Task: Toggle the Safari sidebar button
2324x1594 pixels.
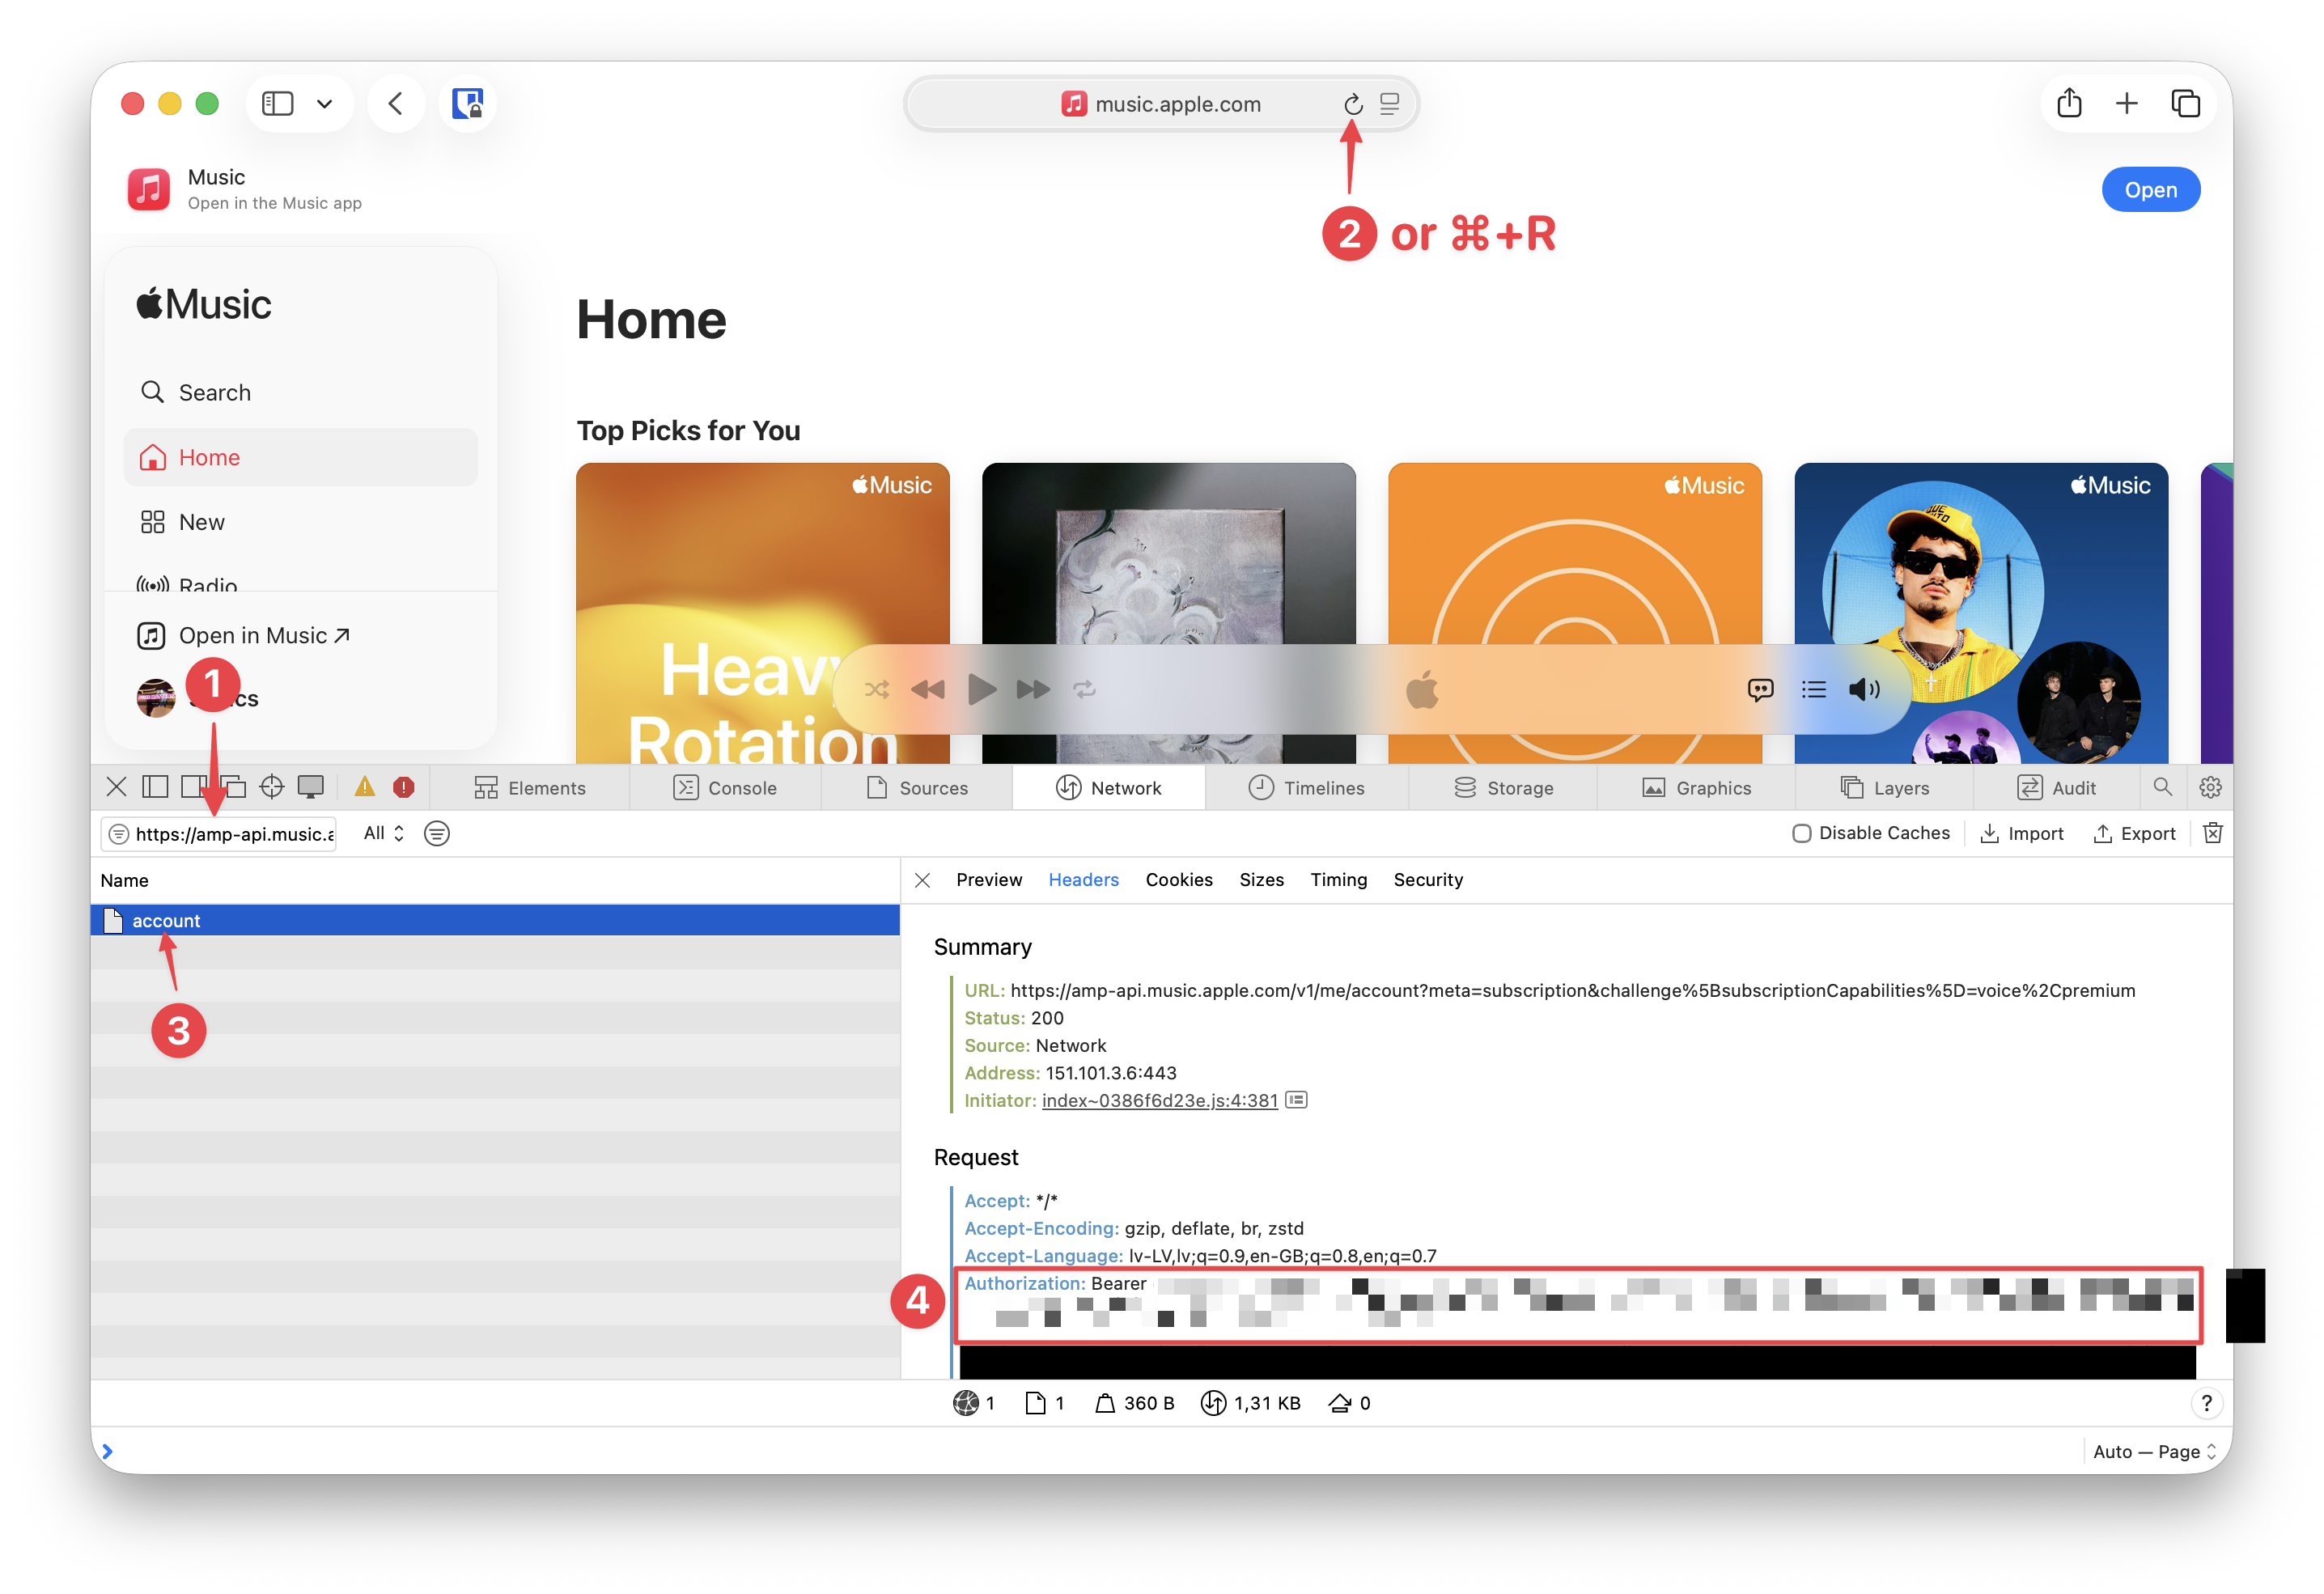Action: 277,103
